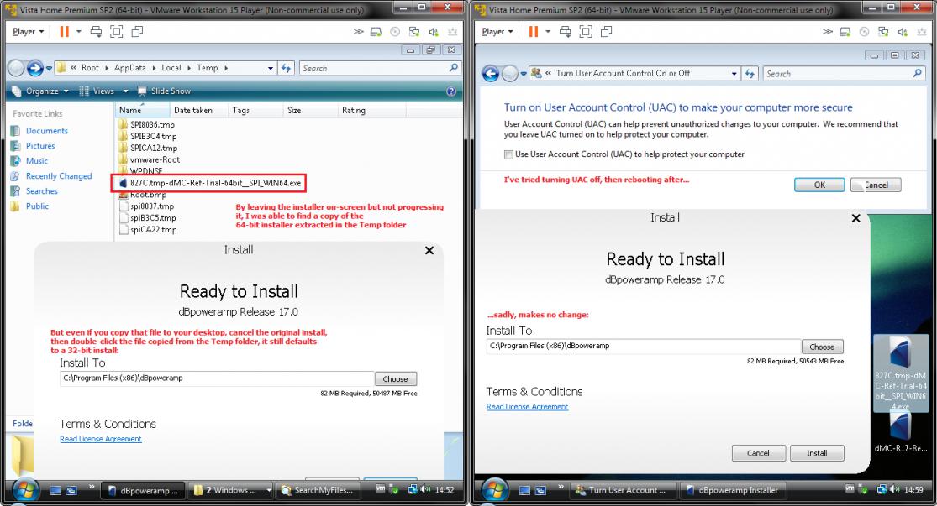Open address bar history dropdown in Explorer

coord(270,68)
